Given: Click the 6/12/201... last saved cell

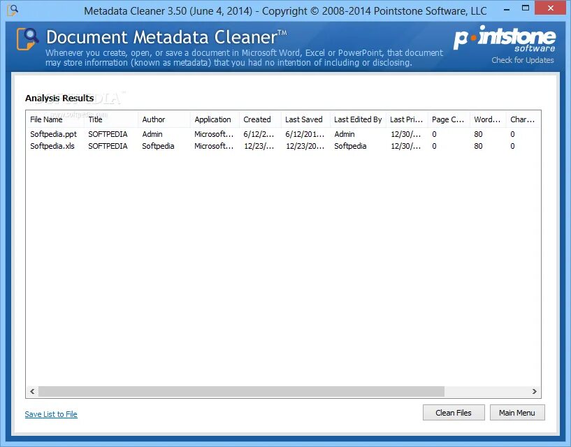Looking at the screenshot, I should point(305,134).
